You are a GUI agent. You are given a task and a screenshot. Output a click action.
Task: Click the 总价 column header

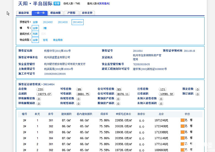(x=161, y=114)
